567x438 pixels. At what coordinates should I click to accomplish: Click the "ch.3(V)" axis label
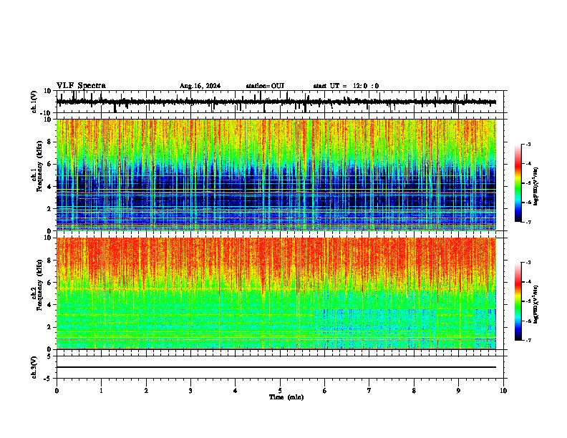[x=35, y=368]
